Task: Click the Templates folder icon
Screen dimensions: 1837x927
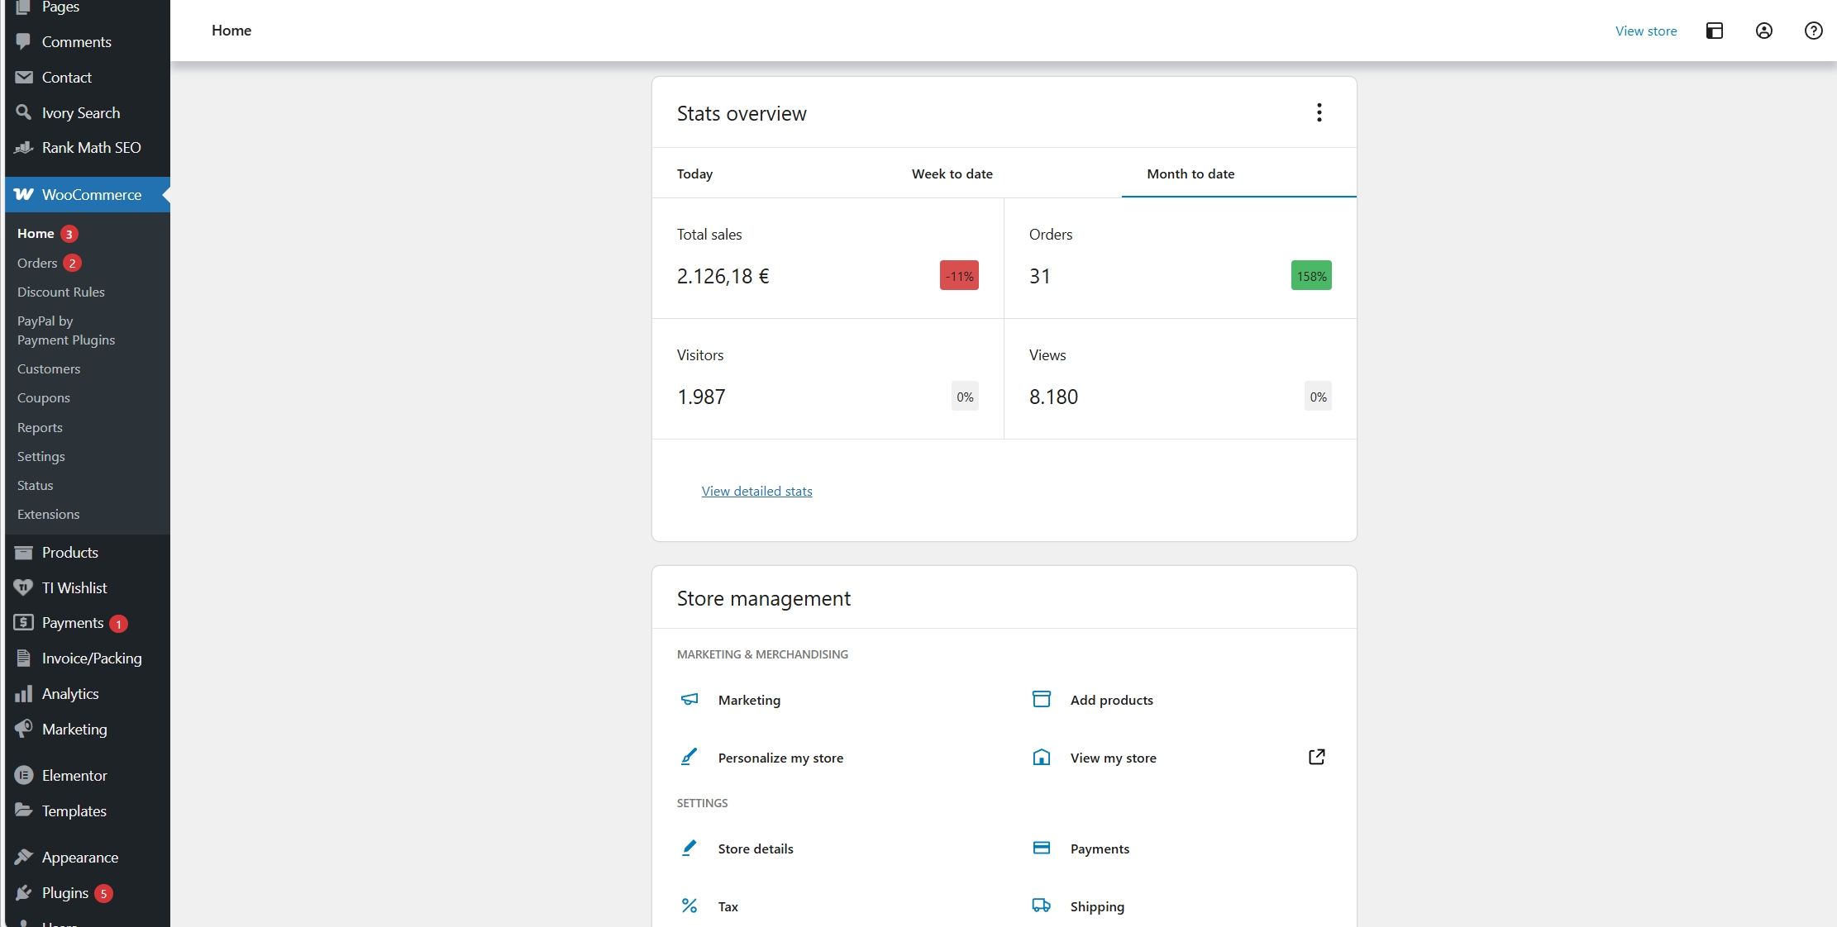Action: (24, 811)
